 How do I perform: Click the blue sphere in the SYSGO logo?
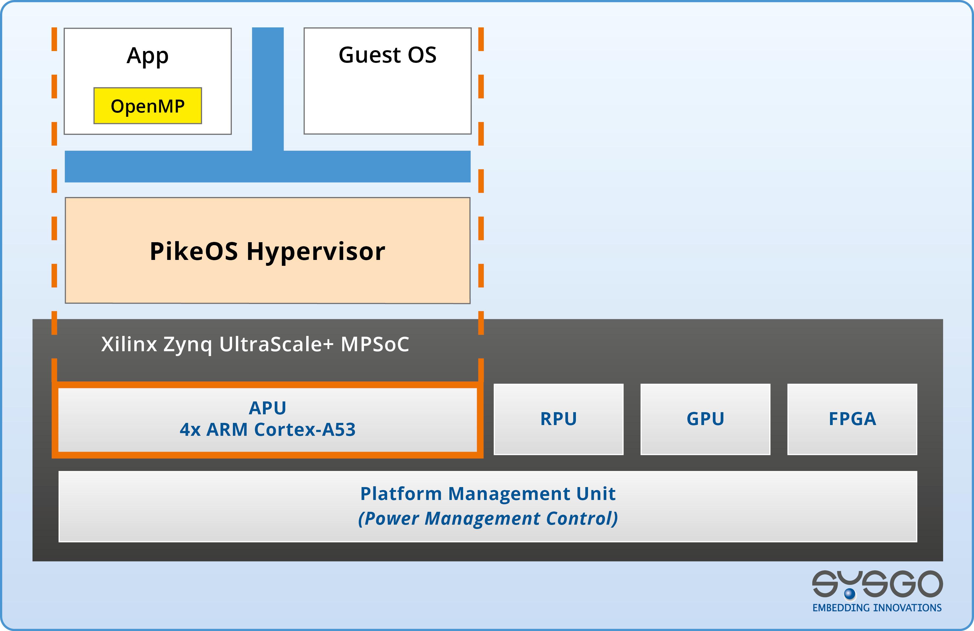(850, 593)
